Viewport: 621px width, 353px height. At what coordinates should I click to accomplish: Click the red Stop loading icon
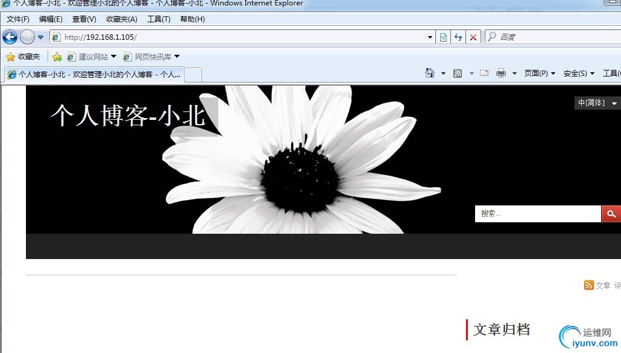(x=473, y=37)
